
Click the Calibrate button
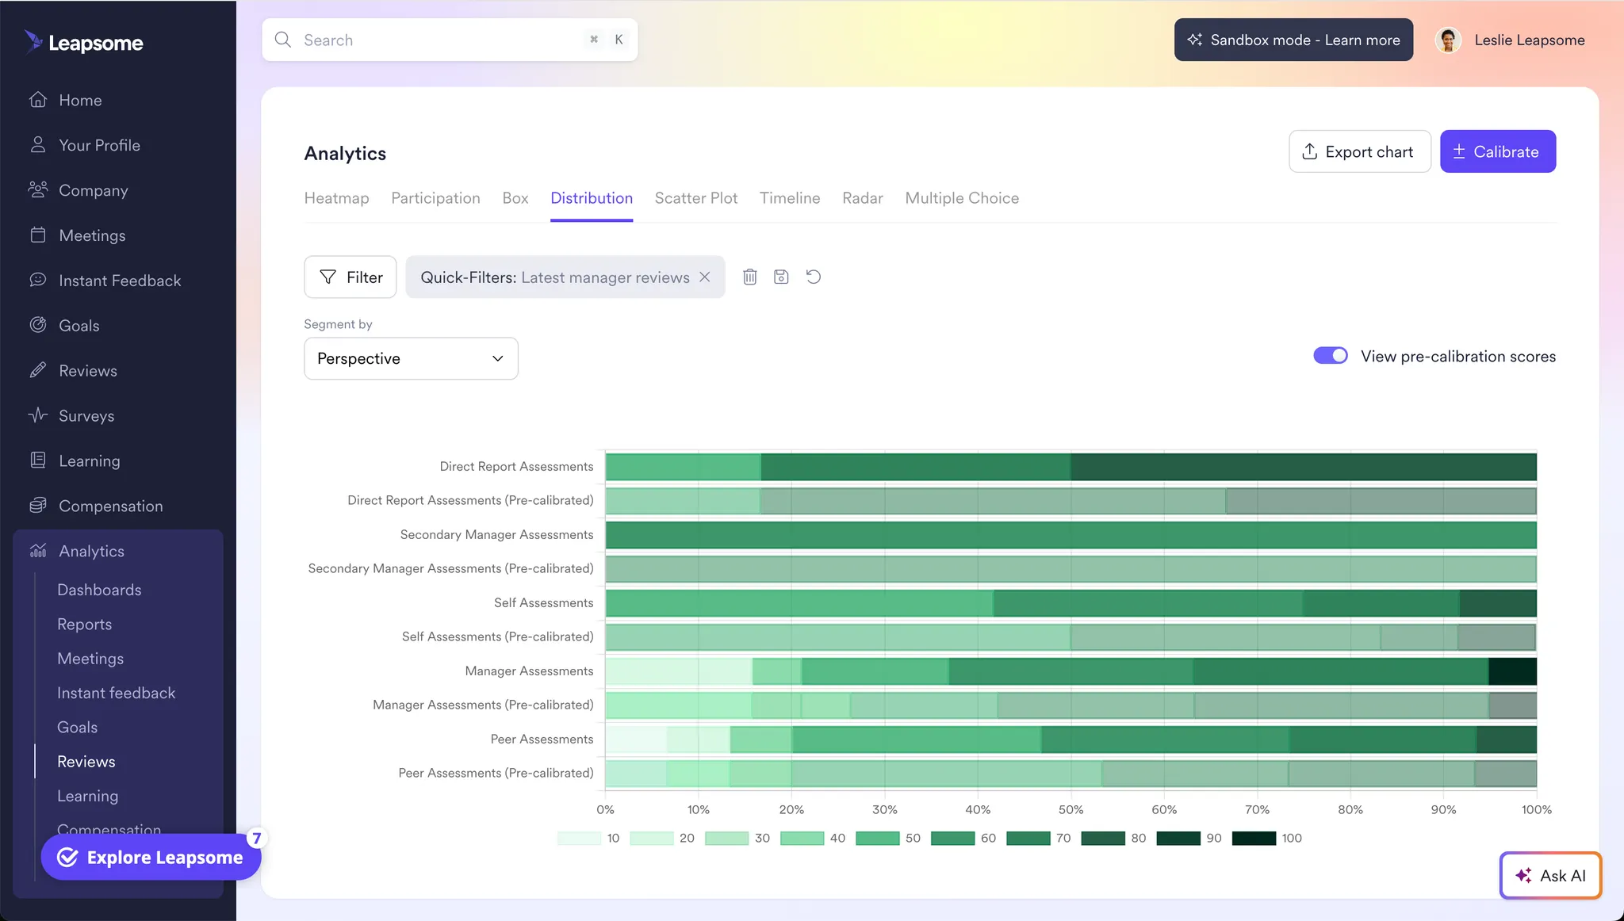tap(1498, 151)
